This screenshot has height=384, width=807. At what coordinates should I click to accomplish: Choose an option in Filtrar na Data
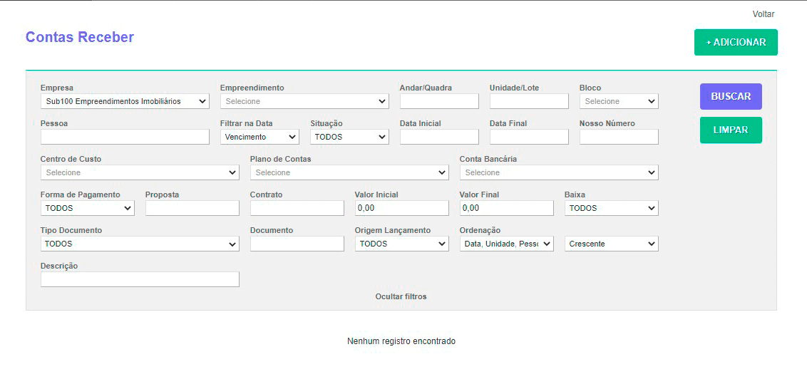coord(259,137)
